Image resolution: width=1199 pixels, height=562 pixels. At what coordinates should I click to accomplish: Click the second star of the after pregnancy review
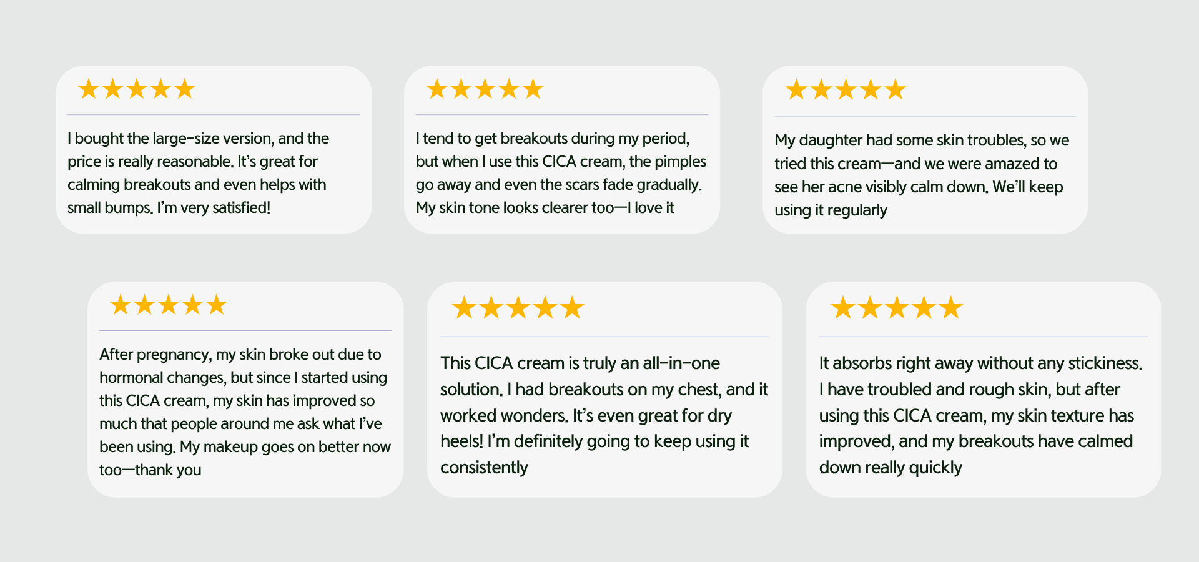click(x=144, y=305)
